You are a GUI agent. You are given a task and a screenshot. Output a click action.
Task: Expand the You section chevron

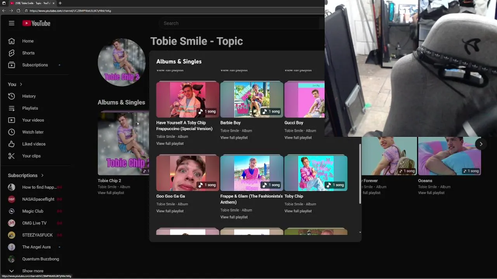pos(21,84)
